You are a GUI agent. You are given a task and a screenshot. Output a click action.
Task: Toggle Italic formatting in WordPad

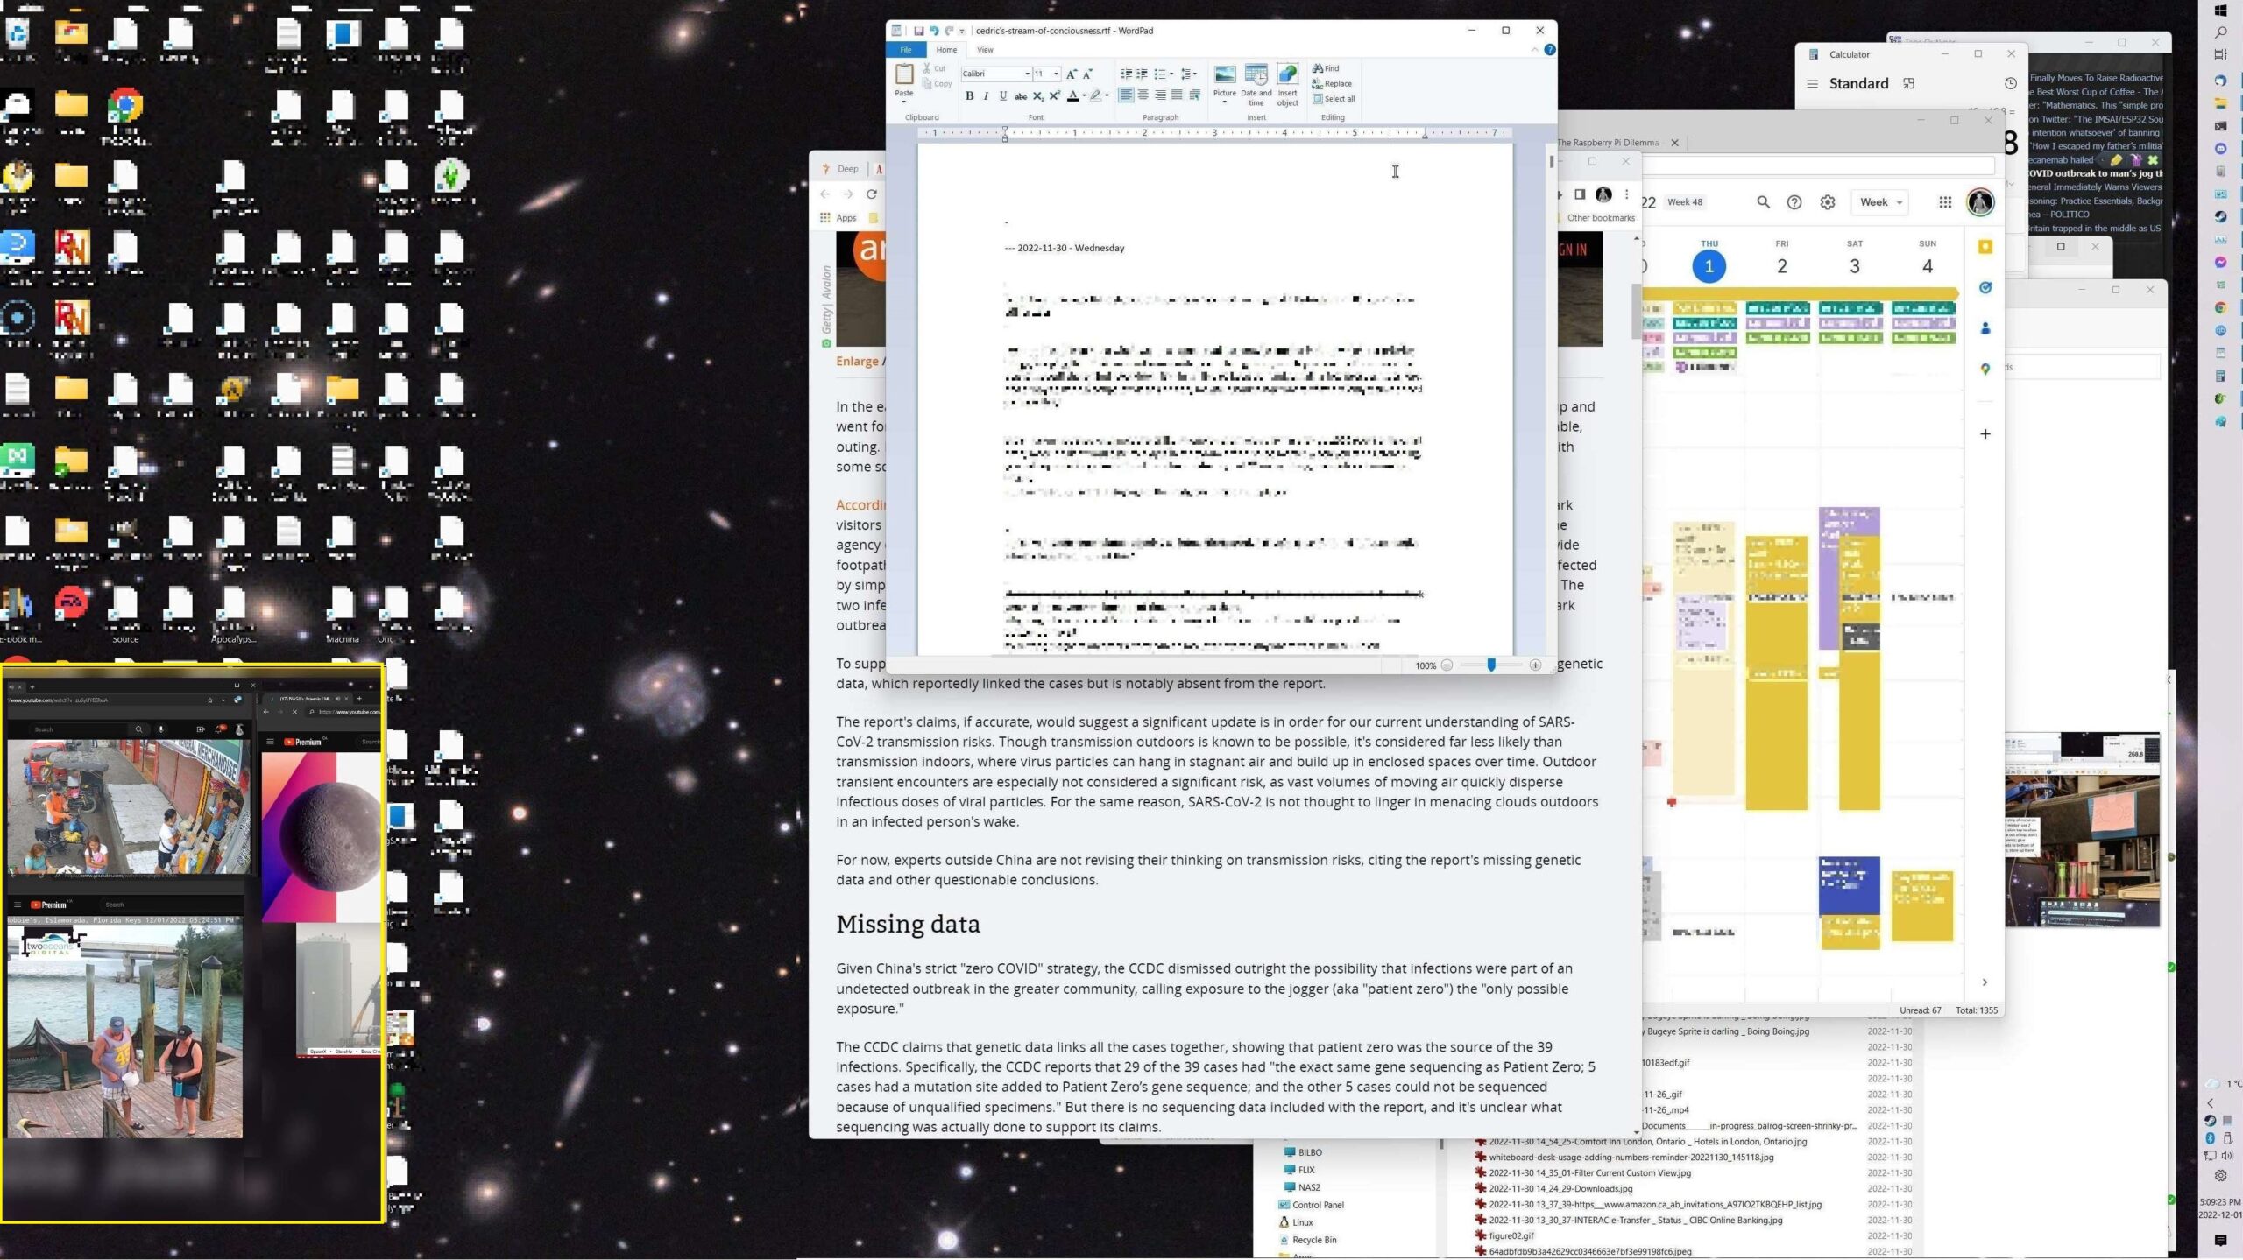click(986, 95)
